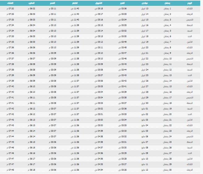203x174 pixels.
Task: Click the اليوم column header
Action: 190,3
